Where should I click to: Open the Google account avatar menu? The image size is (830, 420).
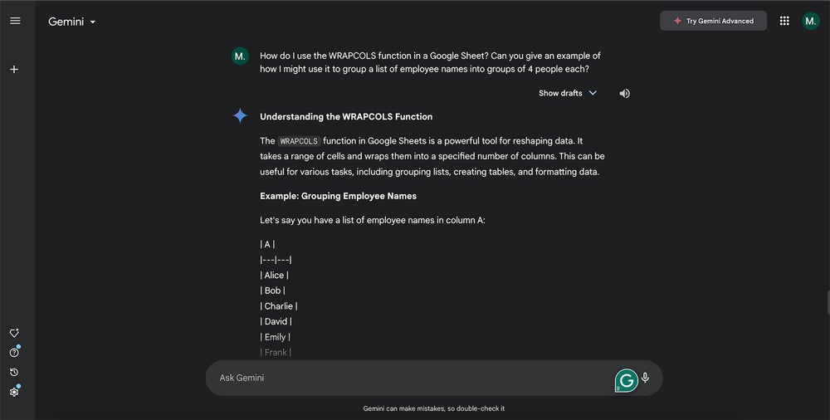811,21
